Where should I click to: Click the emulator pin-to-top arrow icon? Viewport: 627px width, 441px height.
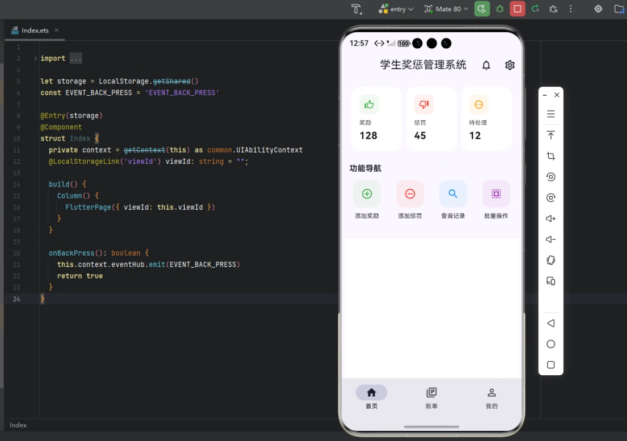[x=550, y=135]
